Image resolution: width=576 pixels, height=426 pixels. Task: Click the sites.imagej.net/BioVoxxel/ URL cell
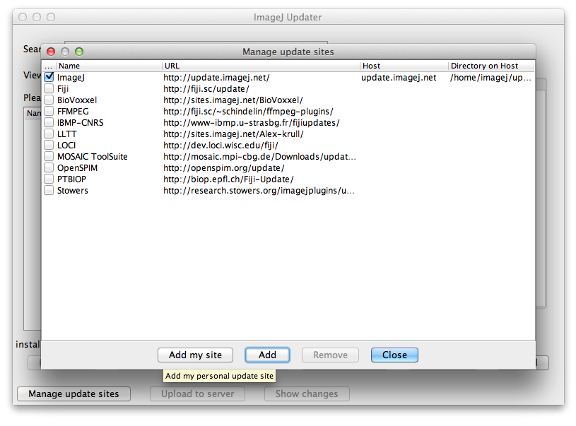pyautogui.click(x=233, y=100)
